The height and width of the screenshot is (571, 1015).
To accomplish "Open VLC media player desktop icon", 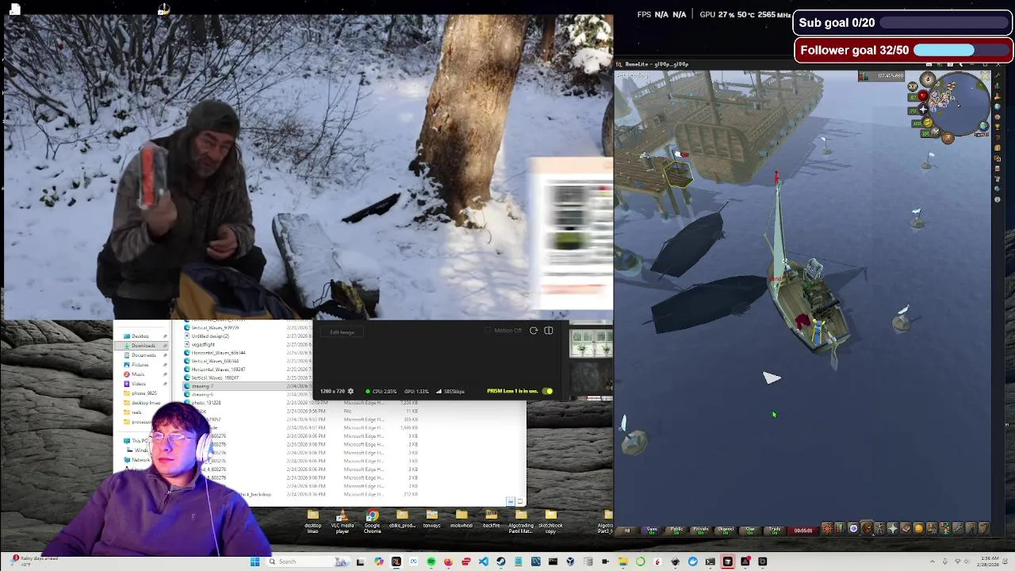I will click(x=342, y=521).
